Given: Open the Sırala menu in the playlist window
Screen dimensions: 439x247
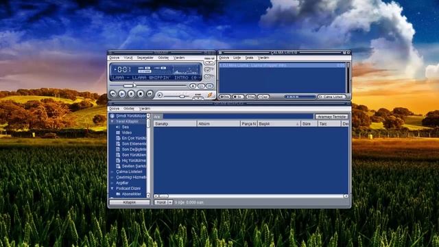Looking at the screenshot, I should tap(249, 58).
